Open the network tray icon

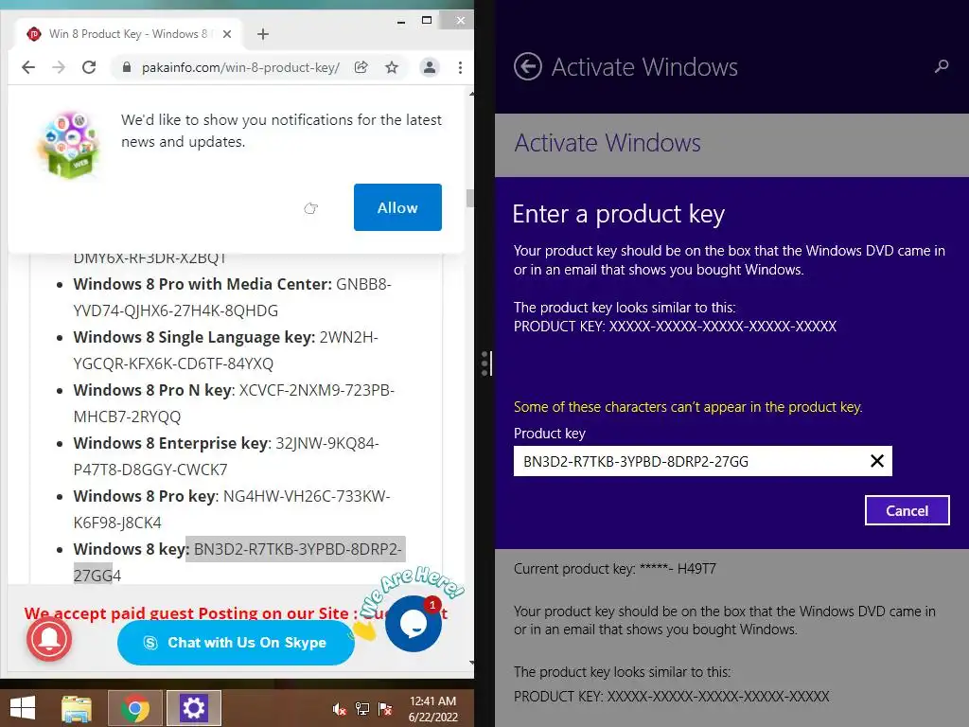(362, 709)
